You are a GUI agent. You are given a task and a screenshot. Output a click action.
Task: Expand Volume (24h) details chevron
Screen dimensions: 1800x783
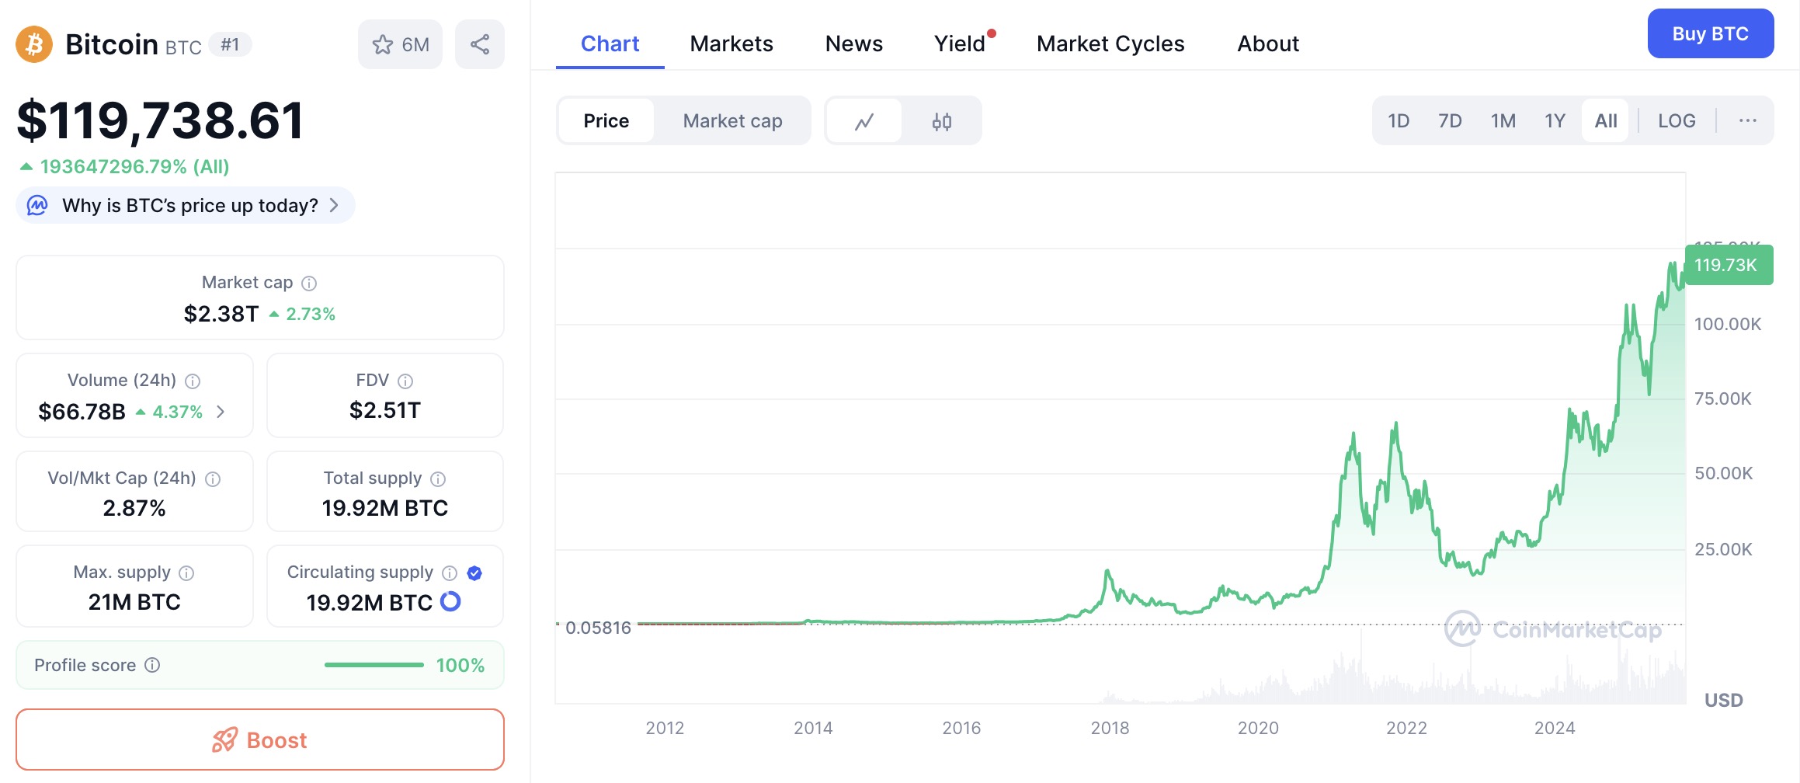click(x=221, y=412)
